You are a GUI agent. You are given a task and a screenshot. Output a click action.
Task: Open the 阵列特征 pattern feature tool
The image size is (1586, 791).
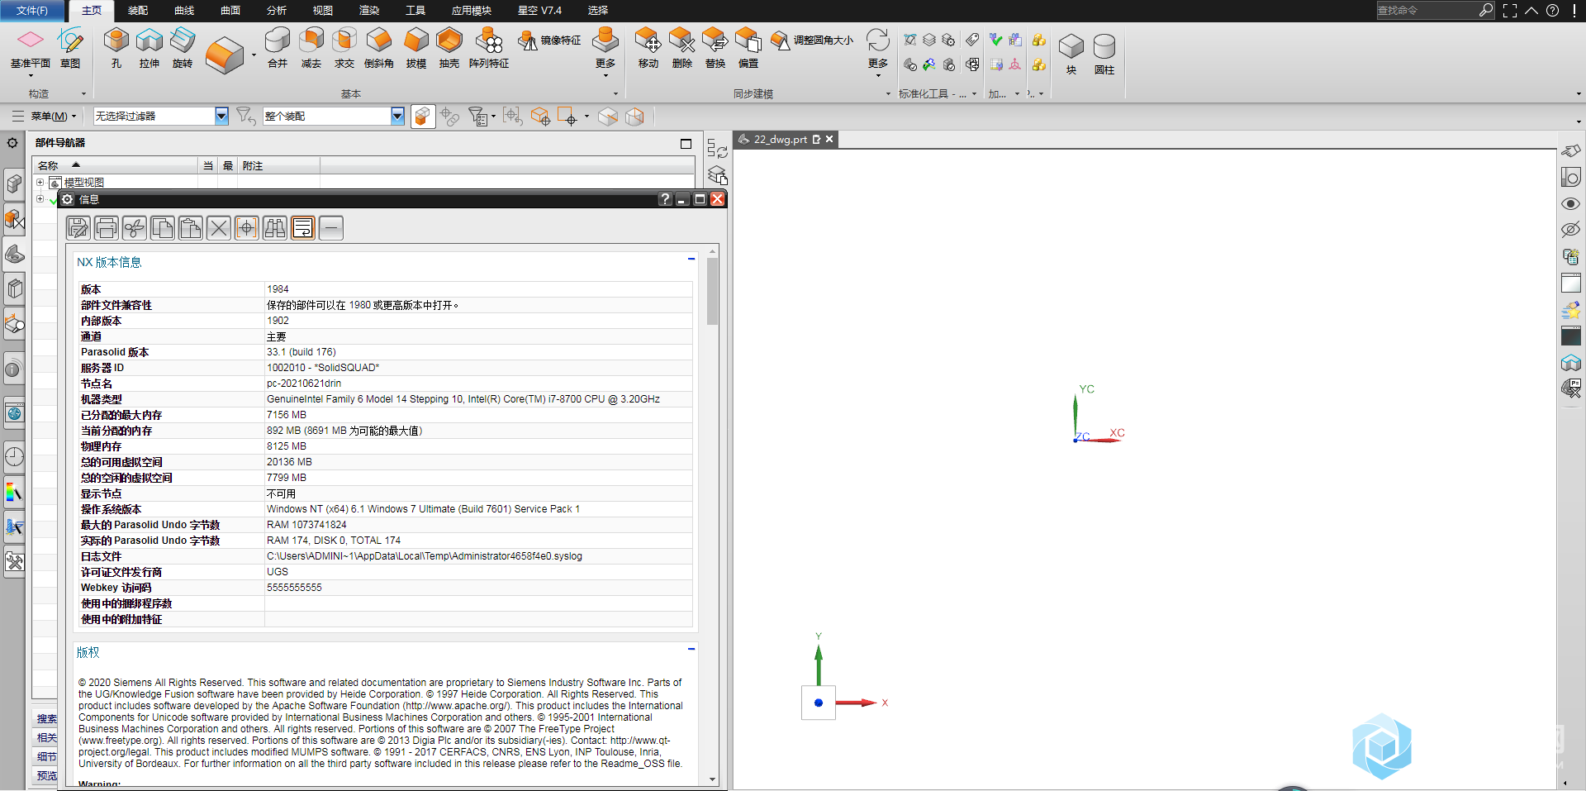(489, 48)
